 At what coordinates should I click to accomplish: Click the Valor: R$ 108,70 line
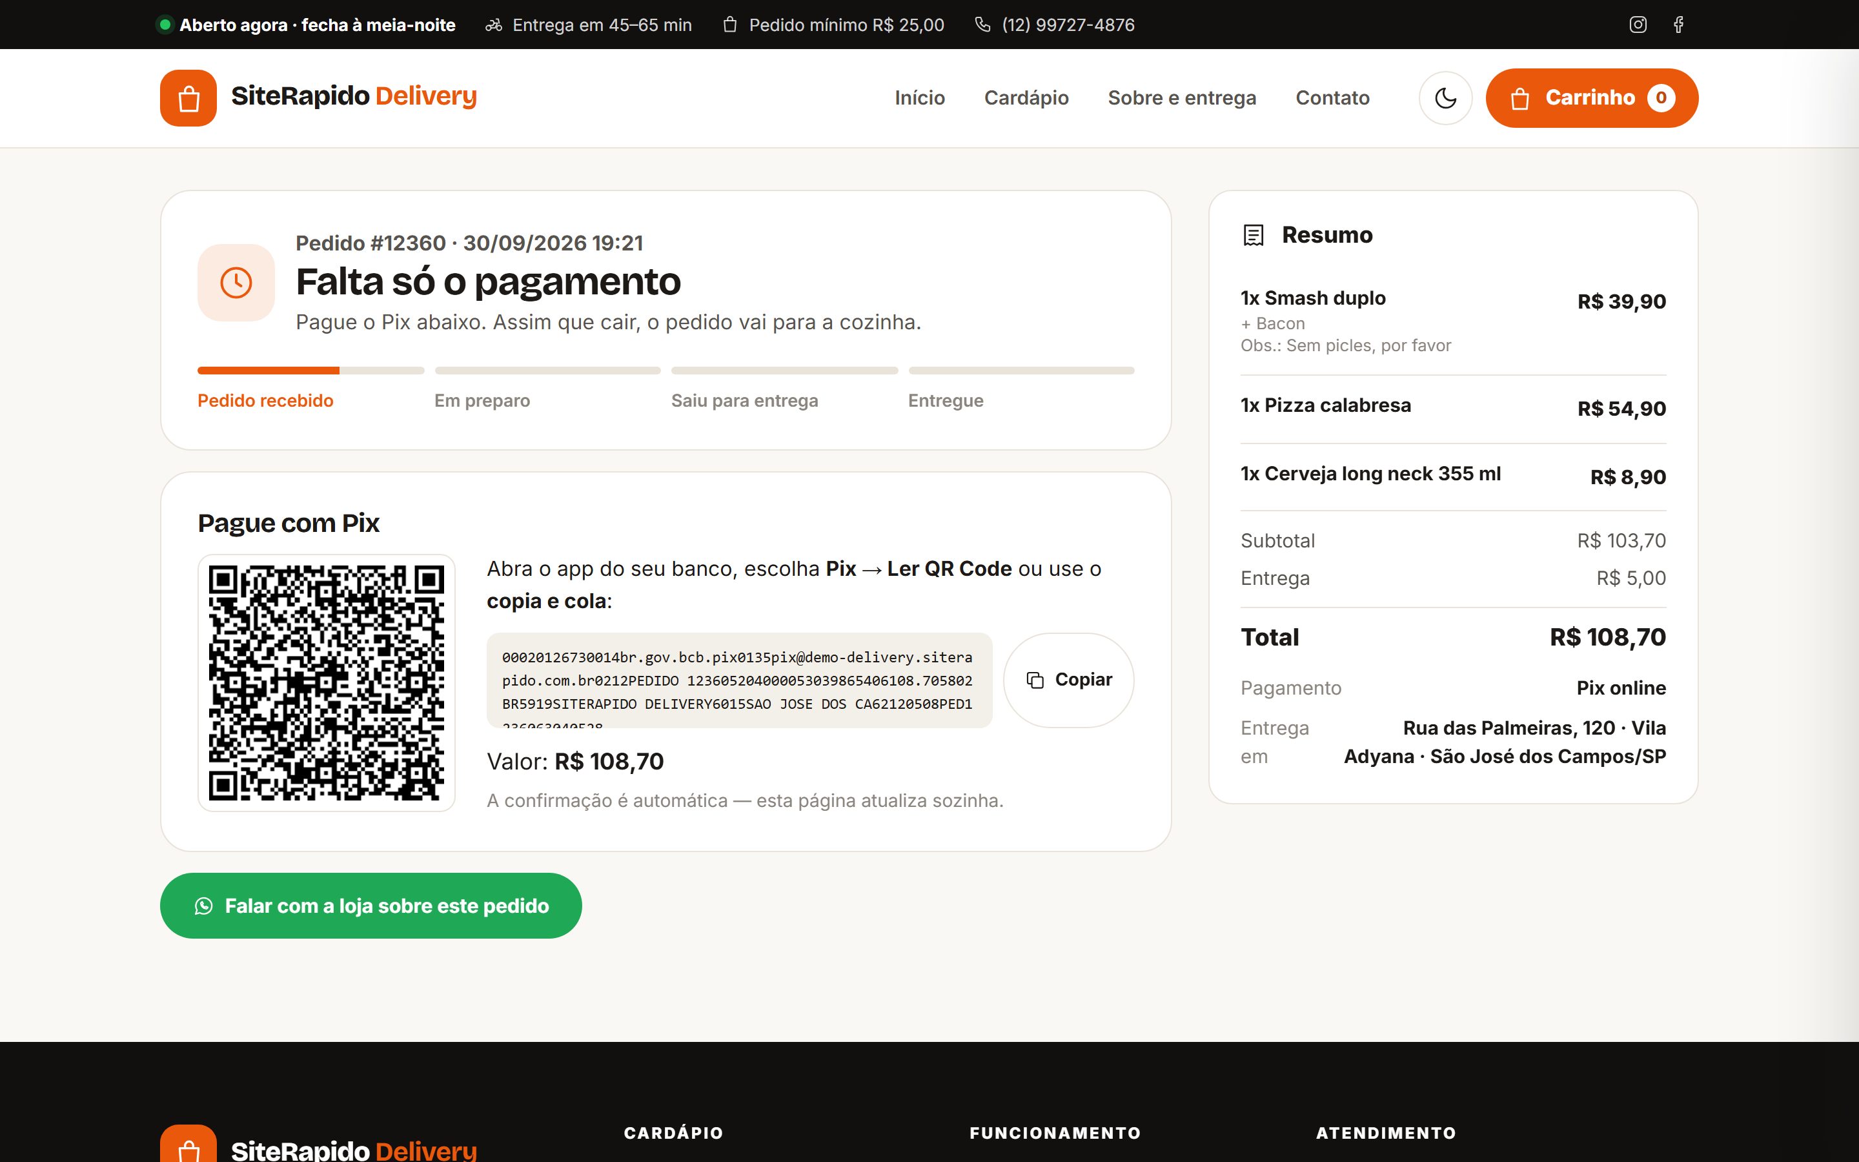coord(575,762)
